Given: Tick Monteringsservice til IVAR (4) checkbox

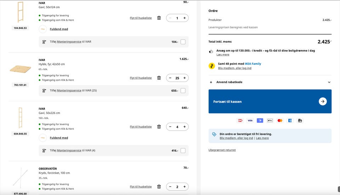Looking at the screenshot, I should pyautogui.click(x=183, y=151).
